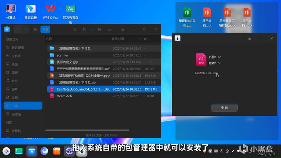Select file 菱形的定义.gsp
Viewport: 281px width, 158px height.
pos(104,62)
